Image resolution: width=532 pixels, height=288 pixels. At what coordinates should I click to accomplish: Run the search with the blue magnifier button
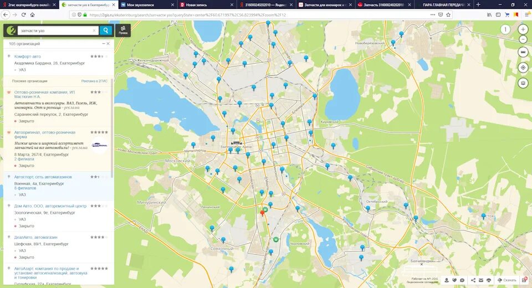(x=105, y=30)
